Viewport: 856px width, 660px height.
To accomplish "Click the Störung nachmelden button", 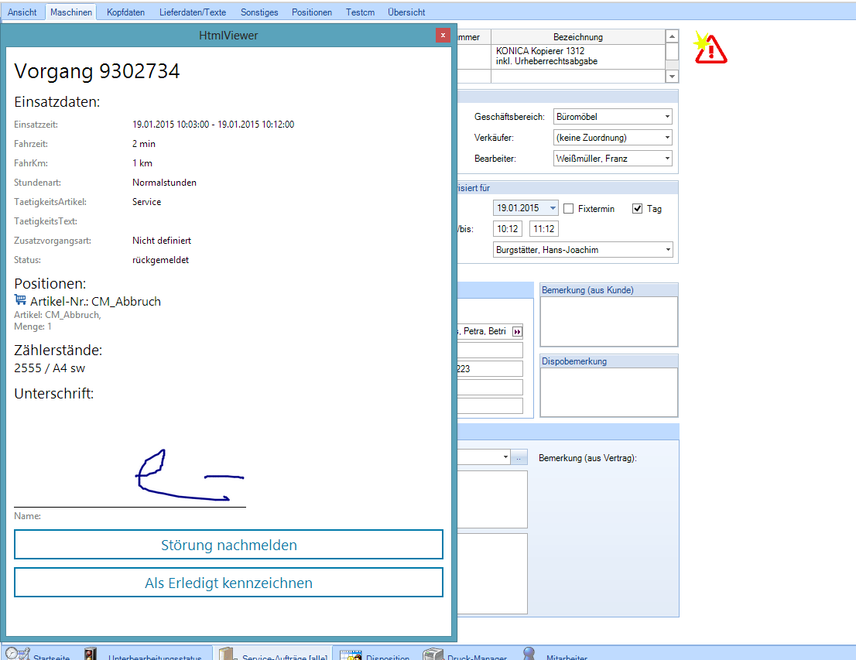I will (x=228, y=545).
